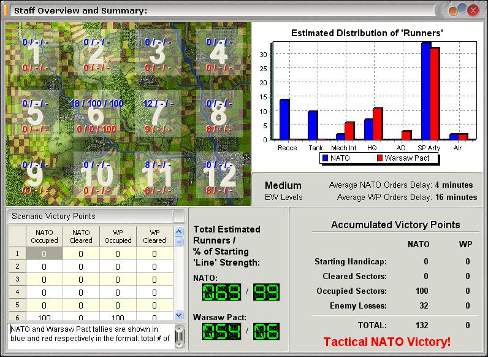Viewport: 488px width, 357px height.
Task: Click the "16 minutes" WP orders delay value
Action: click(456, 197)
